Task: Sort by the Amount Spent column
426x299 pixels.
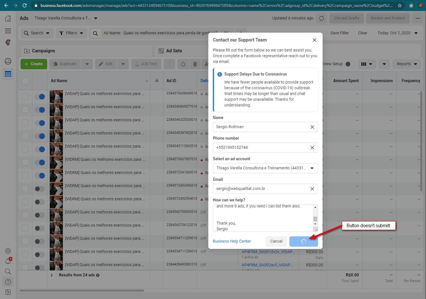Action: click(346, 81)
